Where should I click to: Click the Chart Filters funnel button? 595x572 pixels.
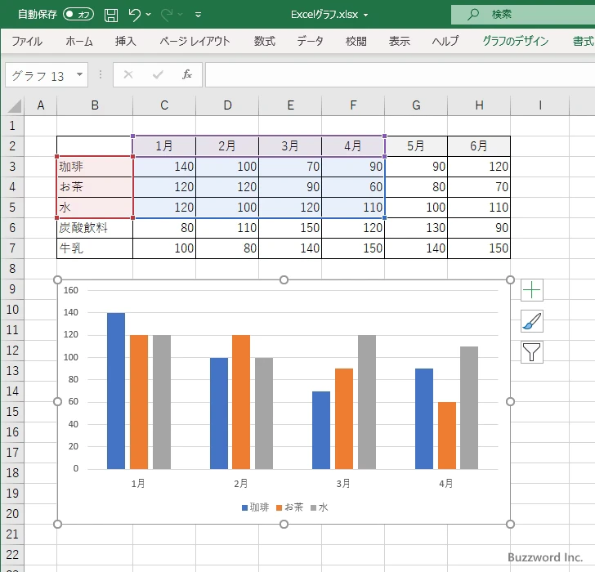(x=531, y=352)
